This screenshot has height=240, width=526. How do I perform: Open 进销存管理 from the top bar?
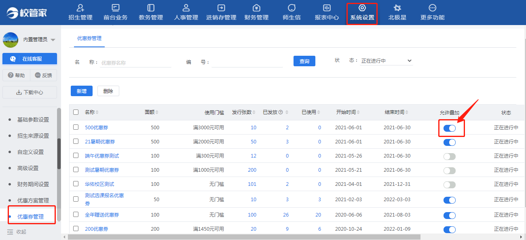(x=221, y=13)
